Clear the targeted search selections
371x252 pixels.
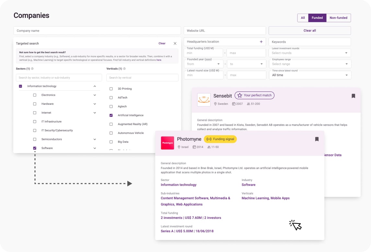tap(162, 43)
